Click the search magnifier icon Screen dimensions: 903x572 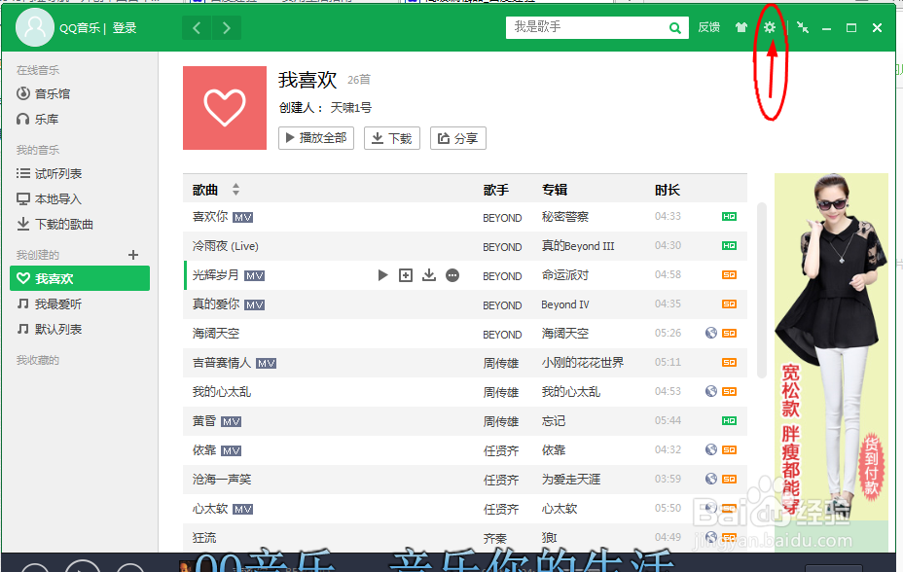coord(674,27)
